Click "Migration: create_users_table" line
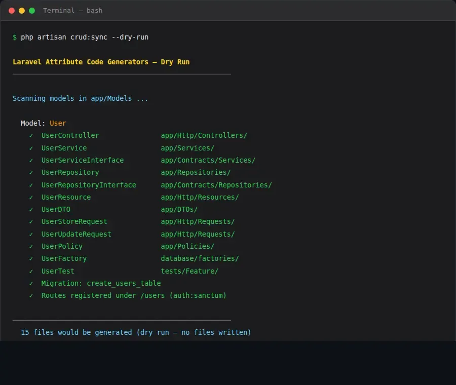The height and width of the screenshot is (385, 456). pyautogui.click(x=101, y=283)
